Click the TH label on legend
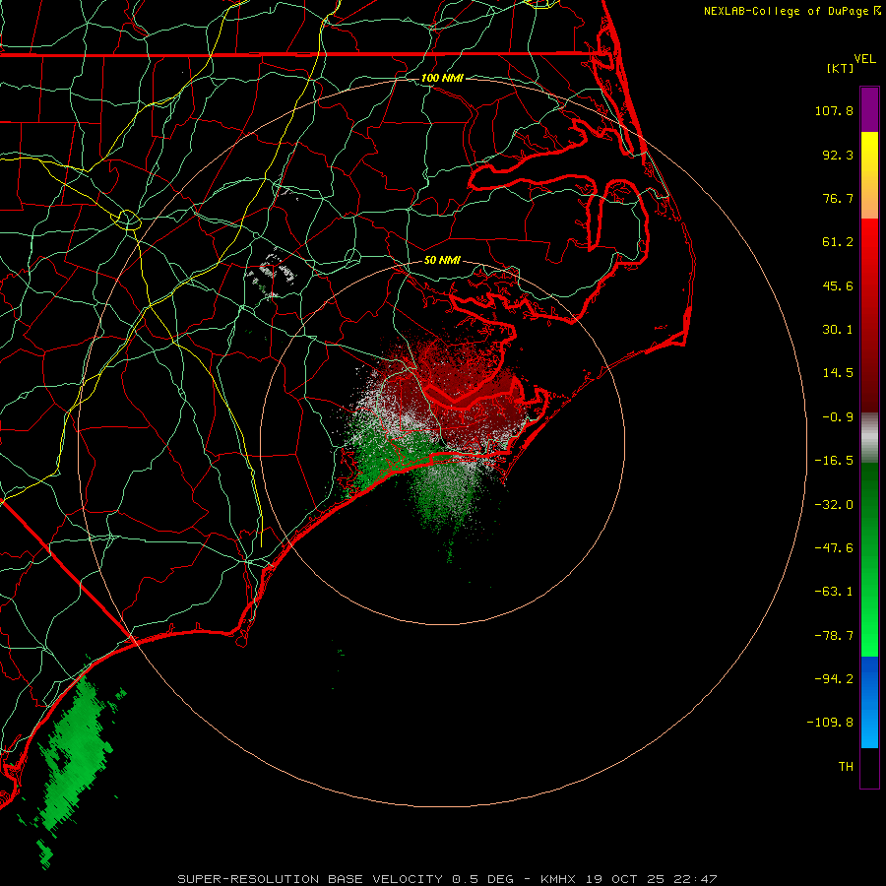 coord(846,766)
